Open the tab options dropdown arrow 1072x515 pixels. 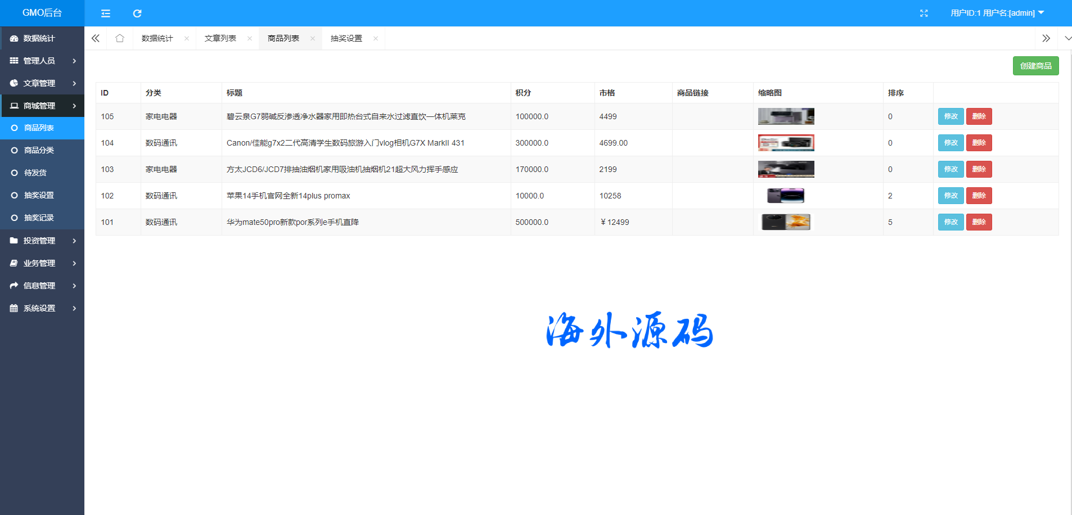point(1067,38)
